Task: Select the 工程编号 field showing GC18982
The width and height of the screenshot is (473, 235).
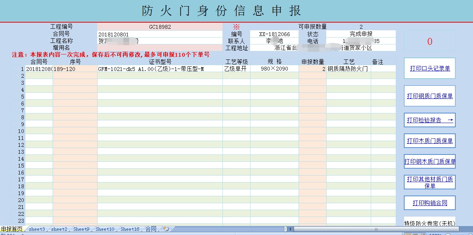Action: pos(160,27)
